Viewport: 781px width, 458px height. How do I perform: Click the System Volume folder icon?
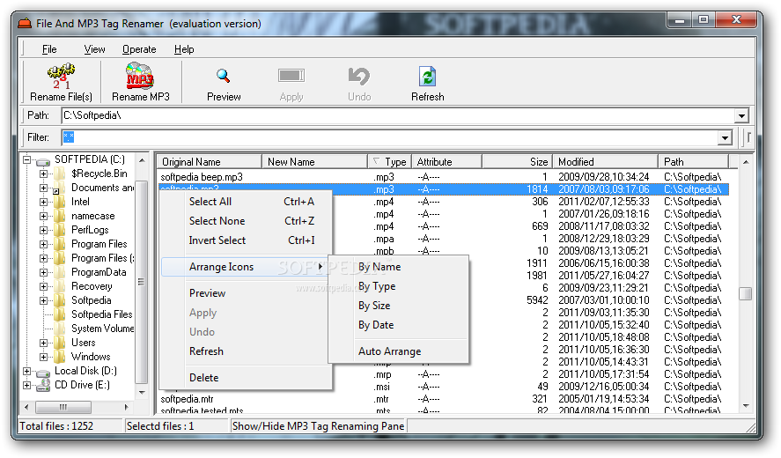pyautogui.click(x=60, y=329)
